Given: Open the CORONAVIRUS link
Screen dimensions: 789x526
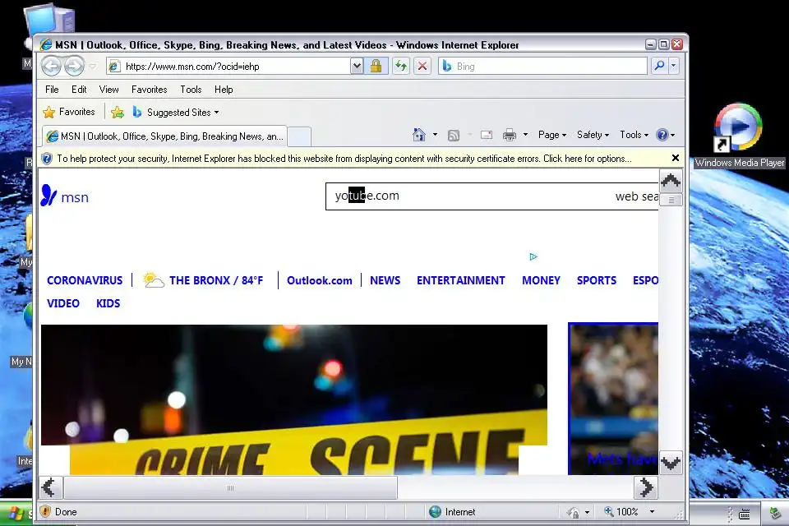Looking at the screenshot, I should click(85, 280).
